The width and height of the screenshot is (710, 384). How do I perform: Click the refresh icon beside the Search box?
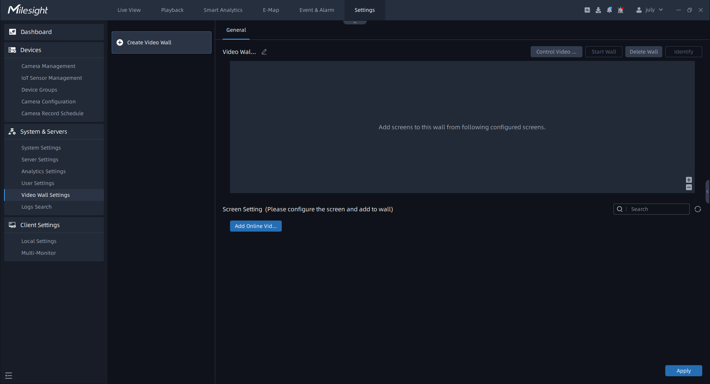tap(697, 209)
